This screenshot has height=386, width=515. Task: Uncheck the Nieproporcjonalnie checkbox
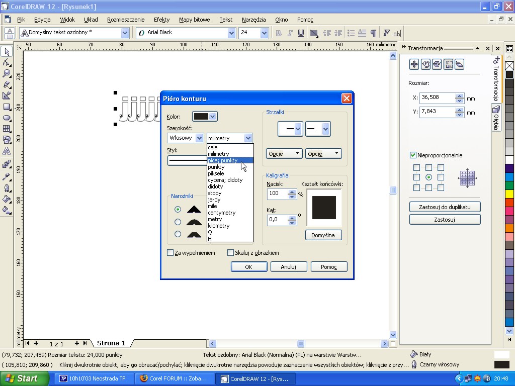coord(413,155)
